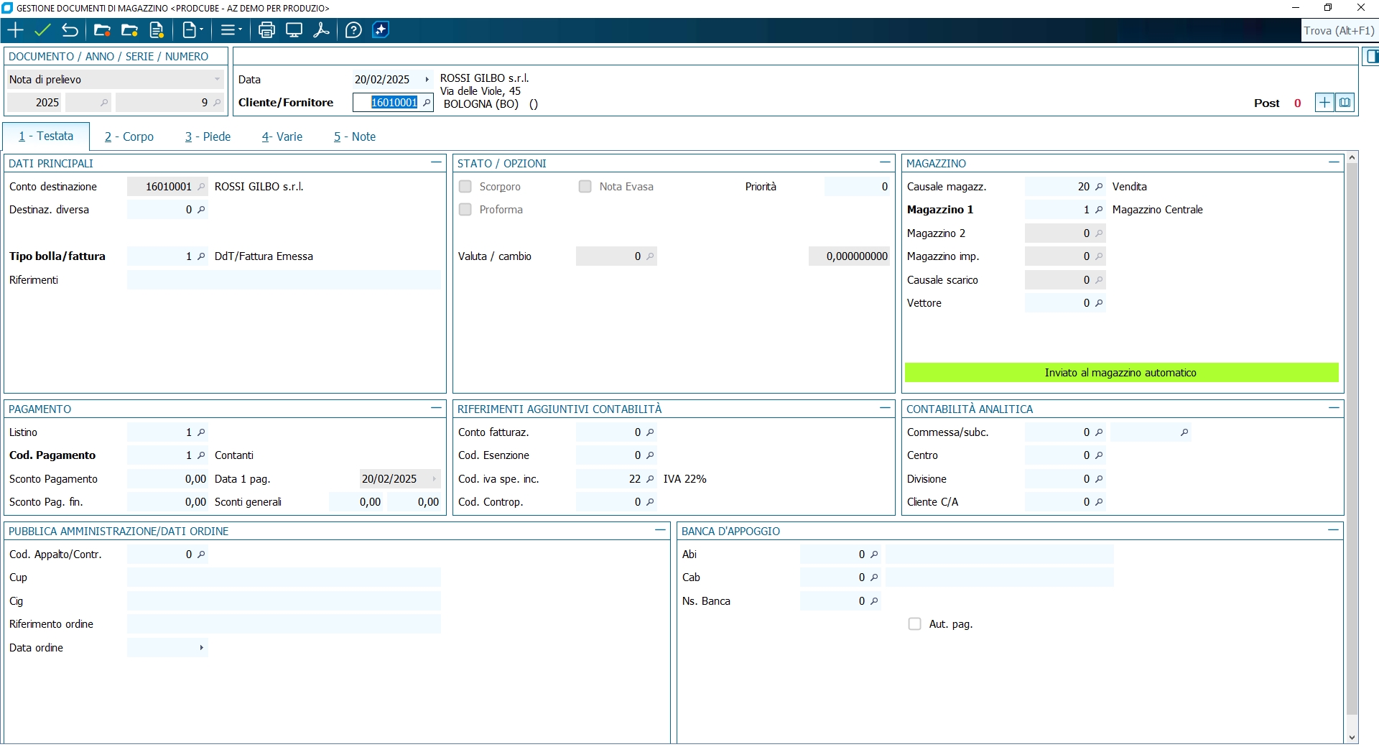The image size is (1379, 747).
Task: Enable the Scorporo checkbox
Action: (x=465, y=187)
